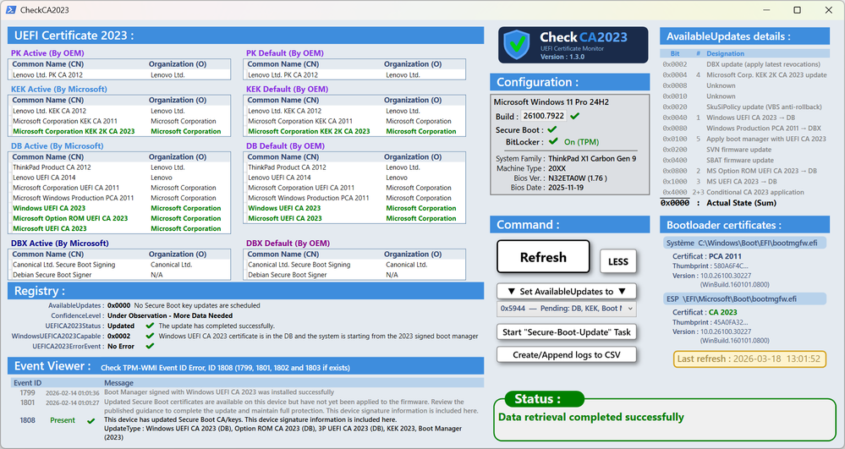Select Canonical Ltd. Secure Boot Signing in DBX Active
845x449 pixels.
[x=119, y=266]
